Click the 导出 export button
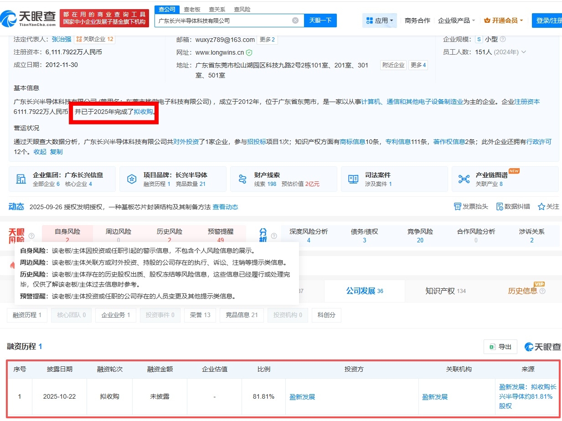Image resolution: width=562 pixels, height=421 pixels. pos(500,347)
